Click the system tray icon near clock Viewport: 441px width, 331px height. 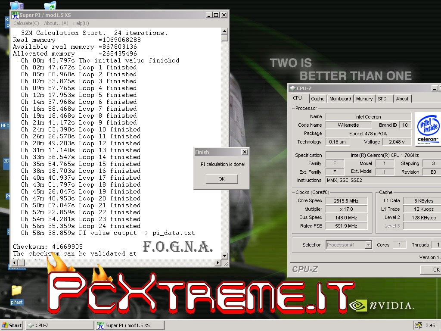tap(418, 325)
